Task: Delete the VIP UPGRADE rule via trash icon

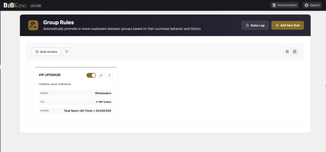Action: pyautogui.click(x=110, y=75)
